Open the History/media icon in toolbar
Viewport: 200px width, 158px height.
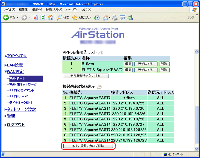(x=97, y=18)
